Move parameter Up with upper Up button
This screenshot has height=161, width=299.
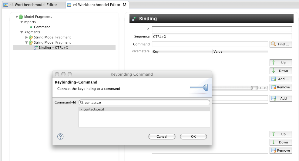point(281,63)
